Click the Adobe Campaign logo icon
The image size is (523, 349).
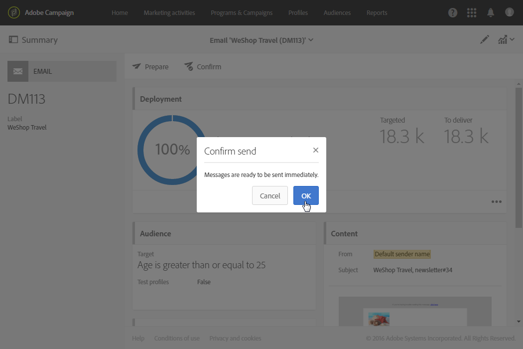coord(13,12)
